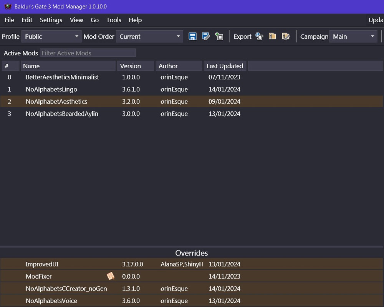Click the ModFixer note icon
The height and width of the screenshot is (307, 384).
[x=111, y=276]
